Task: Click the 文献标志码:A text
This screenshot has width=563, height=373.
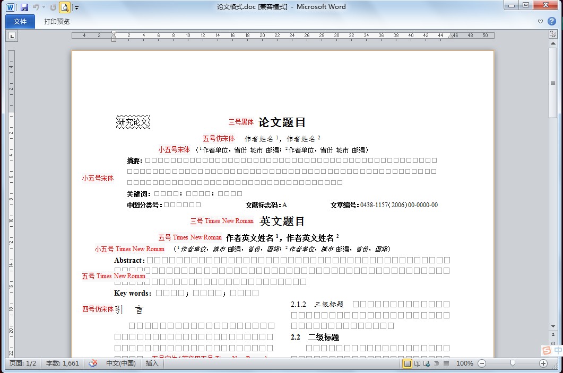Action: tap(266, 205)
